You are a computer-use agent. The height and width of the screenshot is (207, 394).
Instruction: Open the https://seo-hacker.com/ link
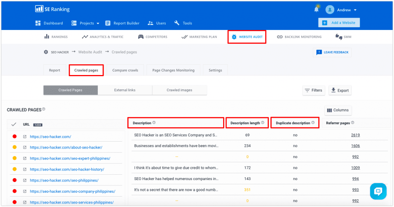pos(50,137)
